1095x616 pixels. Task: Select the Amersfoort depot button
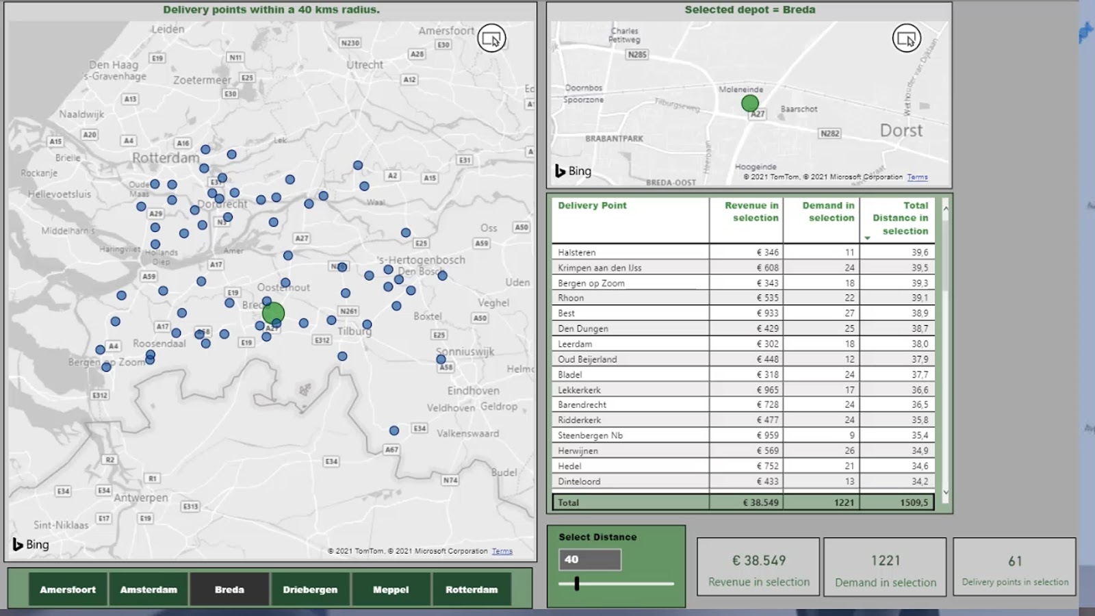(68, 589)
